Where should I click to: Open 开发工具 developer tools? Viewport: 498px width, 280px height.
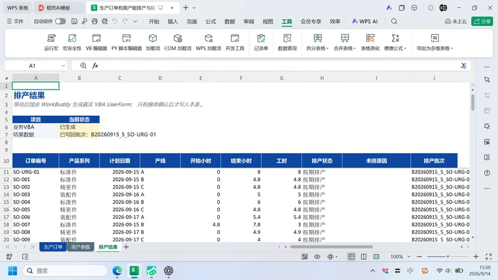tap(235, 42)
